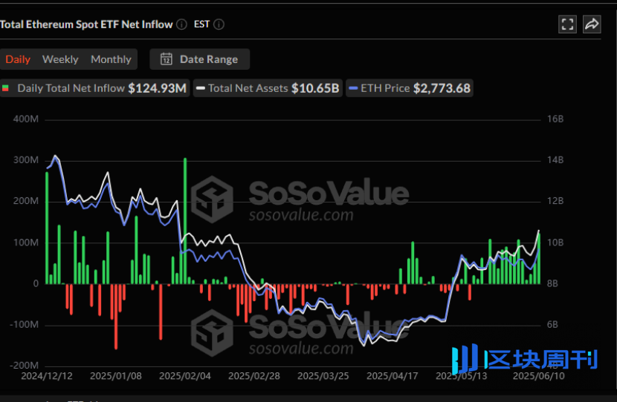Click the 2025/01/08 date axis label
Image resolution: width=617 pixels, height=402 pixels.
click(116, 376)
